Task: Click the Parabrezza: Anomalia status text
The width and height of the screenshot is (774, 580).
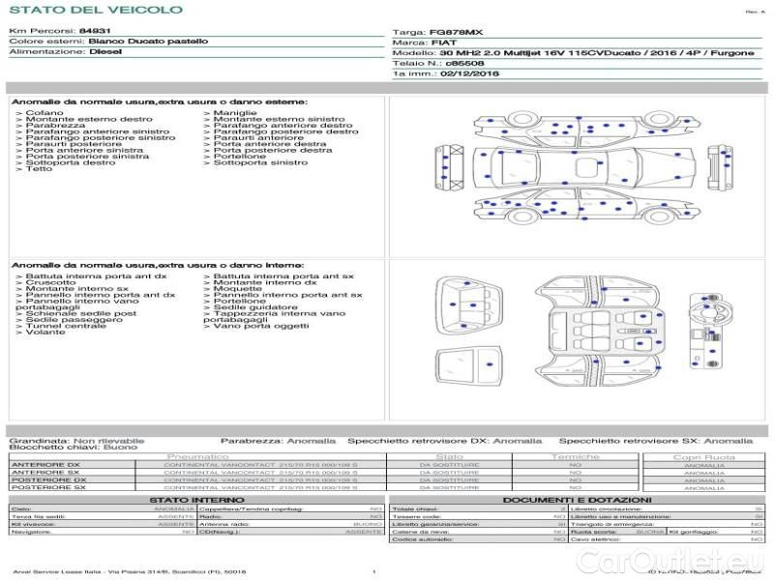Action: click(x=278, y=441)
